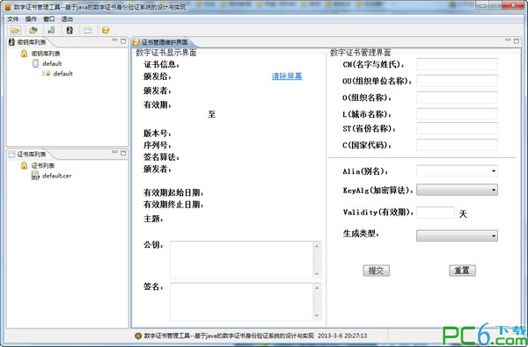Click the OU(组织单位名称) input field

(x=457, y=81)
